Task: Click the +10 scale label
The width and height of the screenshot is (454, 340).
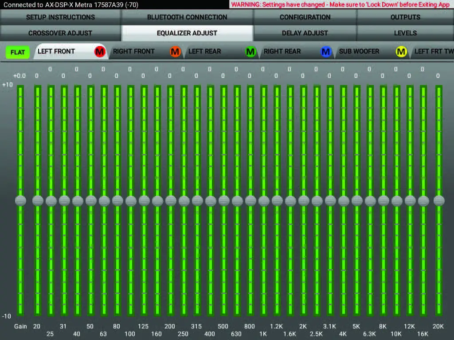Action: tap(8, 85)
